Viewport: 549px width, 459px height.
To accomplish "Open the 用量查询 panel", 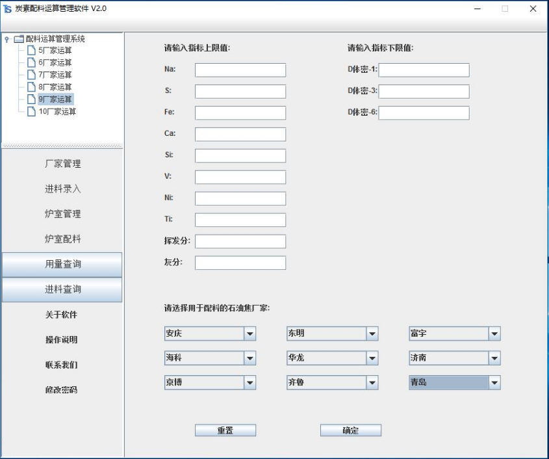I will pyautogui.click(x=62, y=264).
